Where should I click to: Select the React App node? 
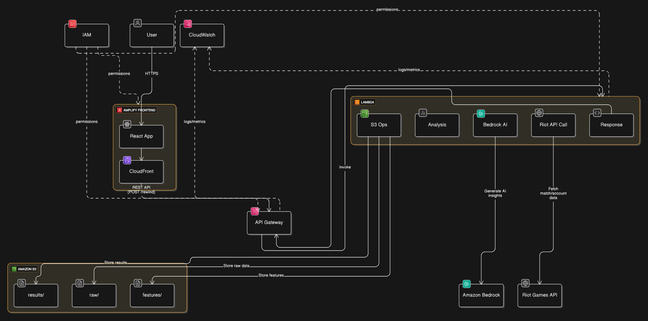(x=141, y=136)
